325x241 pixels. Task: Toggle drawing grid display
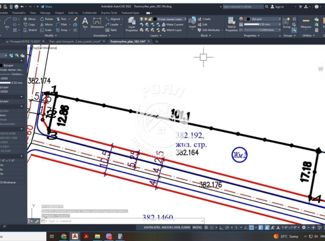(206, 227)
